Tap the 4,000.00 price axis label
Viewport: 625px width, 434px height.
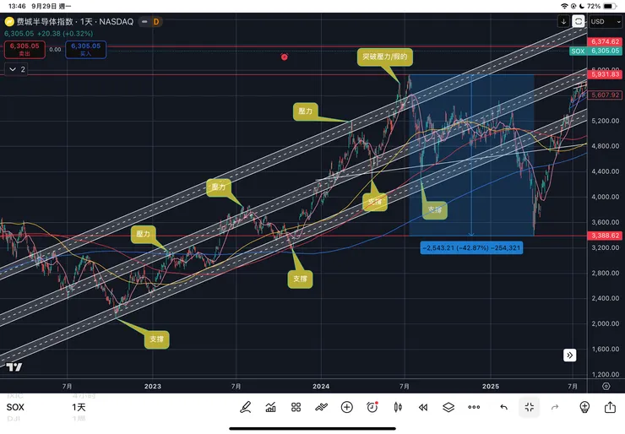[x=605, y=197]
